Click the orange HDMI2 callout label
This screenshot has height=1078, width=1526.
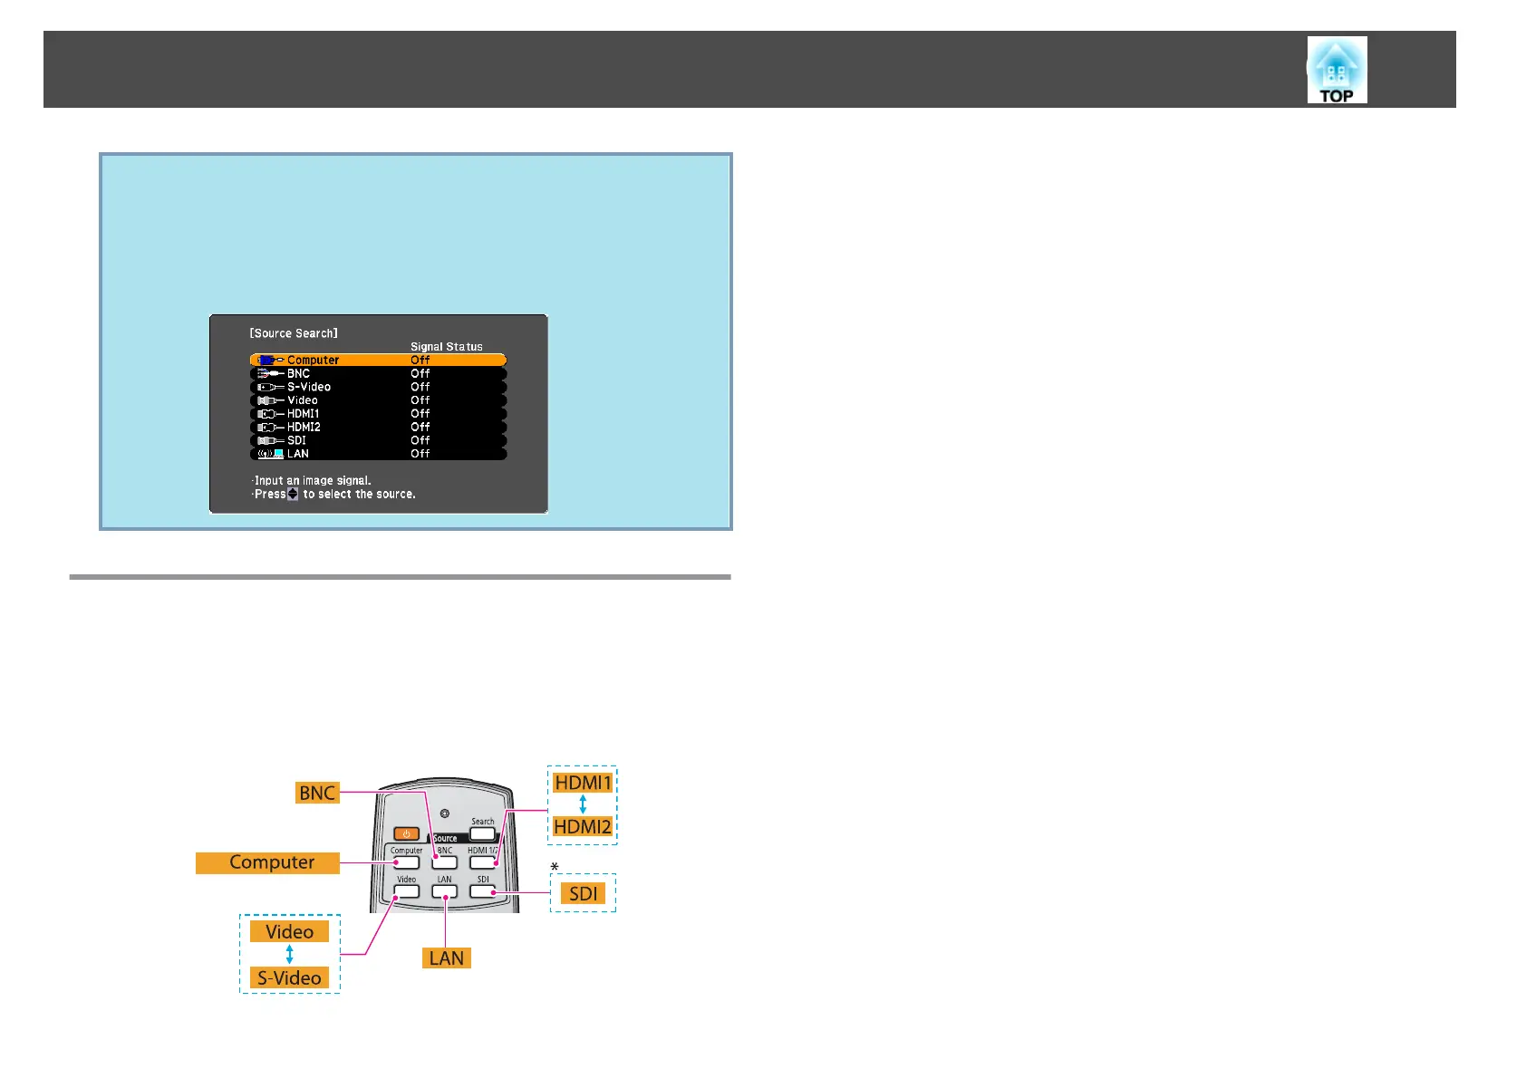click(583, 826)
